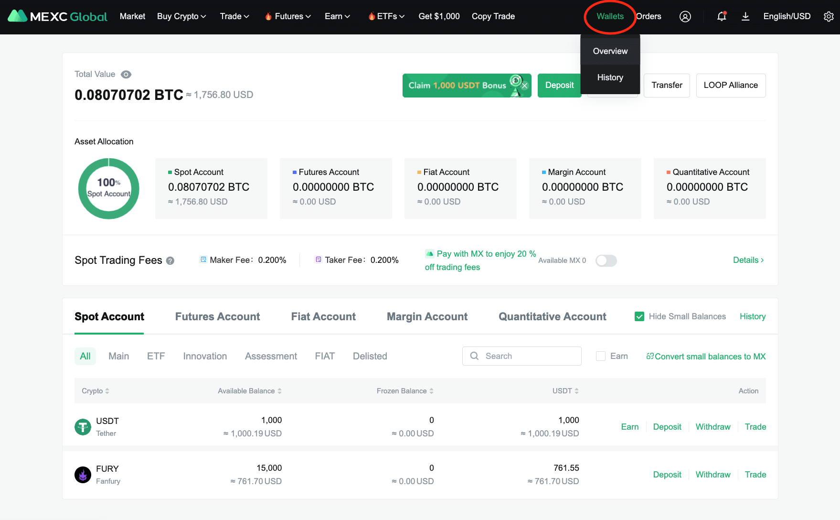Image resolution: width=840 pixels, height=520 pixels.
Task: Filter by Assessment category
Action: 271,356
